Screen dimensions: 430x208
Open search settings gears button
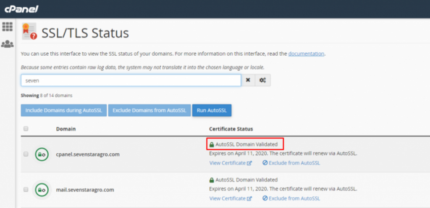263,80
